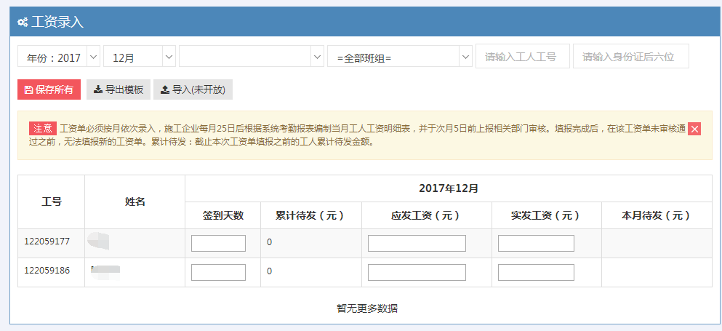Click 应发工资 input for worker 122059177
Screen dimensions: 722x331
point(417,243)
